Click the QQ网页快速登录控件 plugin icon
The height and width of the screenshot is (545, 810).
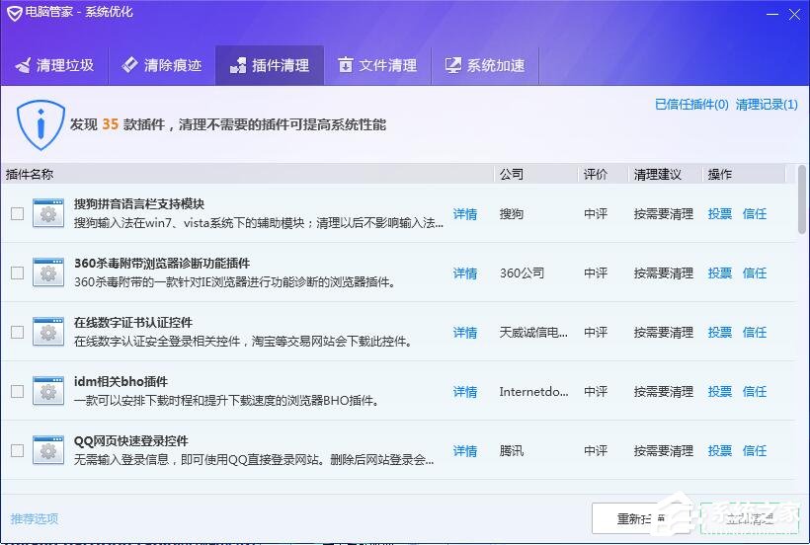pyautogui.click(x=47, y=451)
